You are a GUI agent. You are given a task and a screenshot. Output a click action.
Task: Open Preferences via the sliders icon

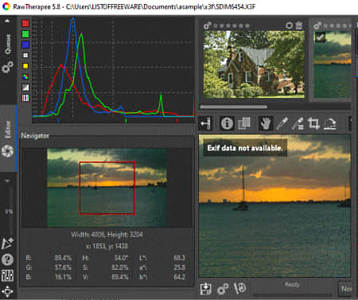point(7,276)
